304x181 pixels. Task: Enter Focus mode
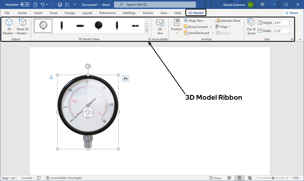pos(215,178)
